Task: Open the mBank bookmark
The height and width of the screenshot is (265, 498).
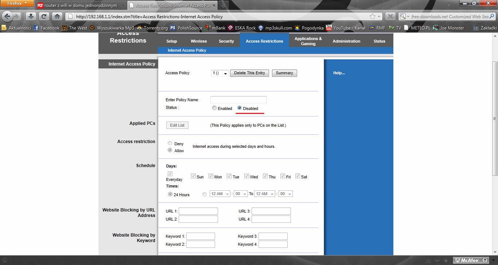Action: (x=215, y=28)
